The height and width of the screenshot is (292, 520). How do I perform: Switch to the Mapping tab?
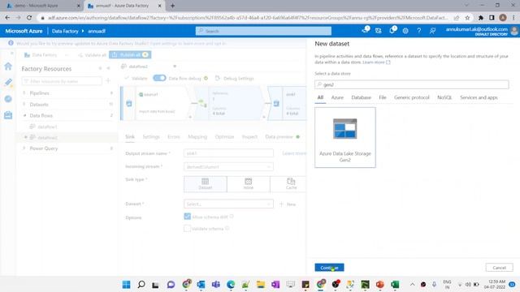pos(197,137)
